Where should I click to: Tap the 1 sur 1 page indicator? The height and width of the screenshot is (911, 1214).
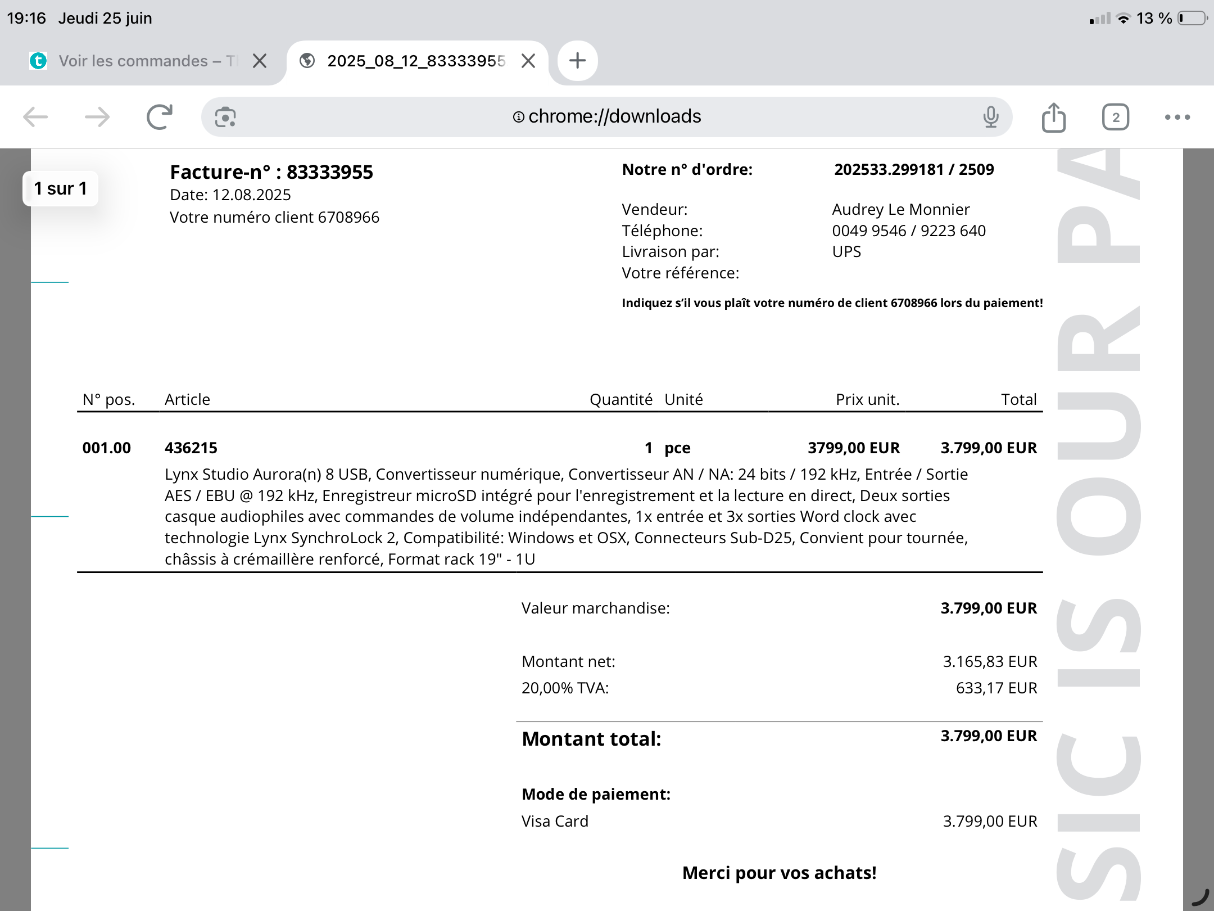pos(60,188)
